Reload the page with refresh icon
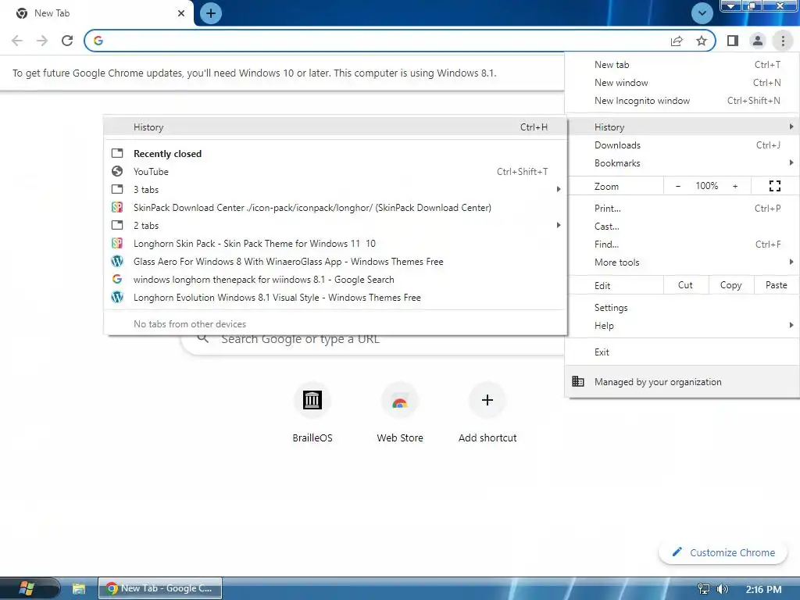Viewport: 800px width, 600px height. tap(67, 41)
